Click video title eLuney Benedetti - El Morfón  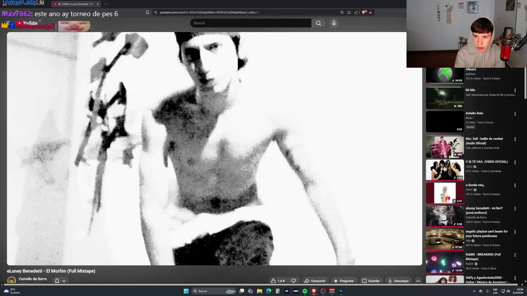click(x=51, y=271)
